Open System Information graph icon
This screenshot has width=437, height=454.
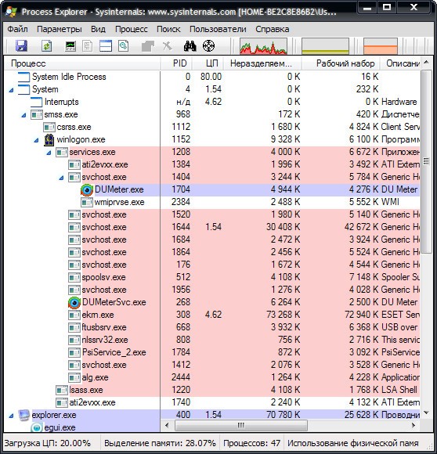coord(70,45)
